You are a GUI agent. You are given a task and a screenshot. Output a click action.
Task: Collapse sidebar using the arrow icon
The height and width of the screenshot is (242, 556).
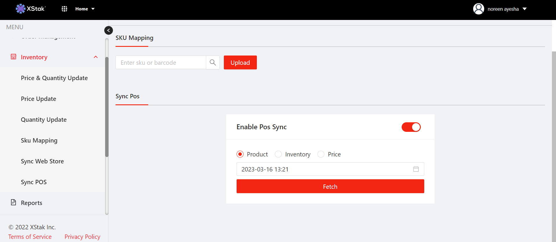tap(109, 30)
